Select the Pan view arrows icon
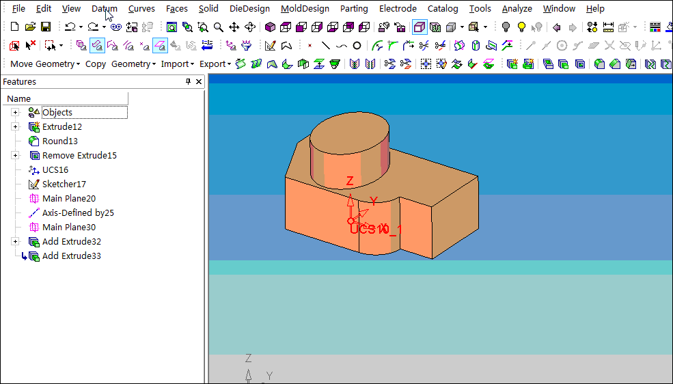This screenshot has height=384, width=673. [234, 27]
